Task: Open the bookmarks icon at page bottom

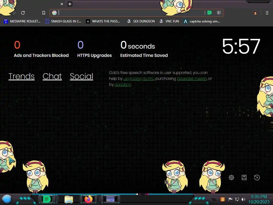Action: pos(244,178)
